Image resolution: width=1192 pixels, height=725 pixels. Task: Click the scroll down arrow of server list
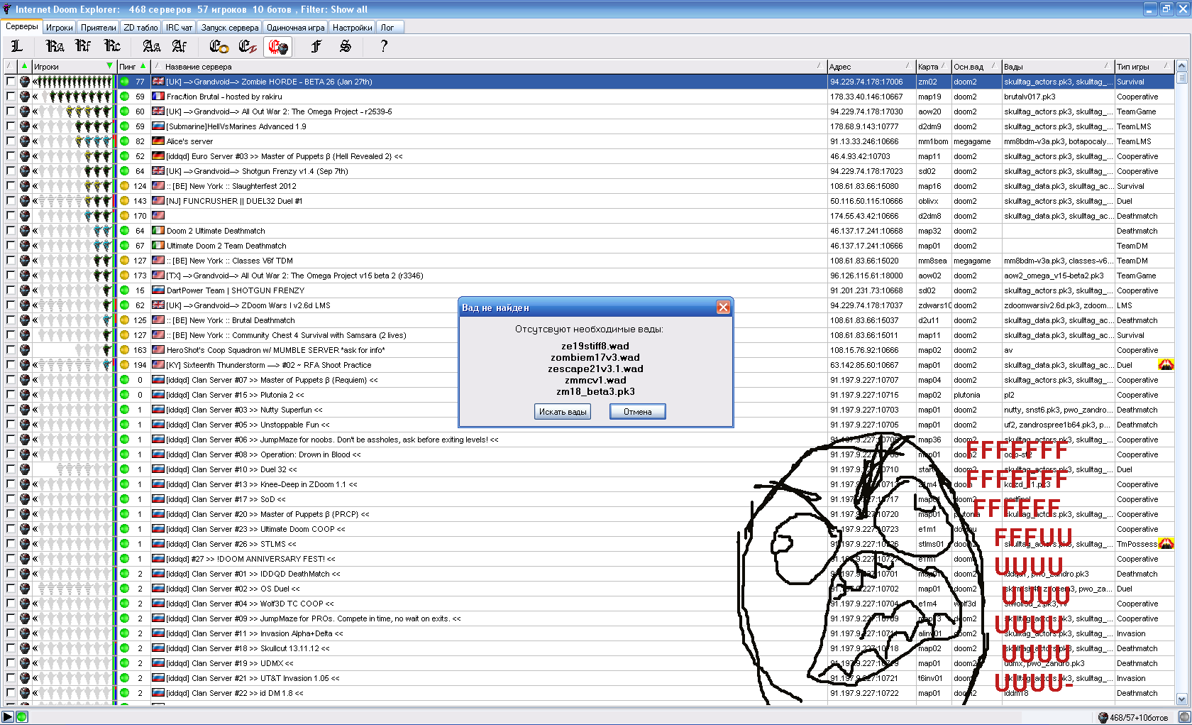1181,699
